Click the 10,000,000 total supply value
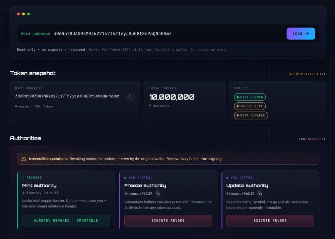 click(x=172, y=97)
